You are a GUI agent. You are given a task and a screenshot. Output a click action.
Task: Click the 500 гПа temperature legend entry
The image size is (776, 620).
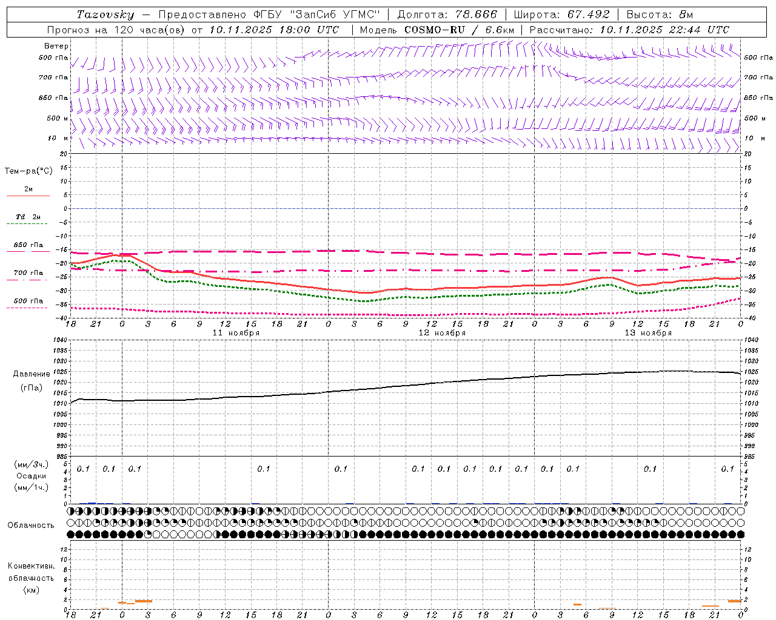[x=28, y=301]
